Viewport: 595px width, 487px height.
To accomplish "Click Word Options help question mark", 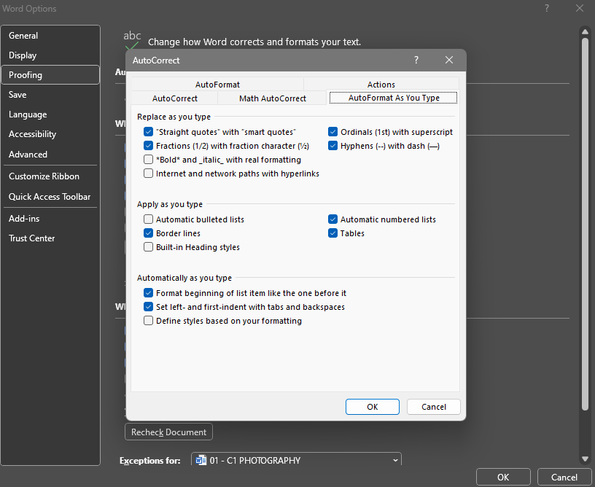I will pyautogui.click(x=547, y=8).
